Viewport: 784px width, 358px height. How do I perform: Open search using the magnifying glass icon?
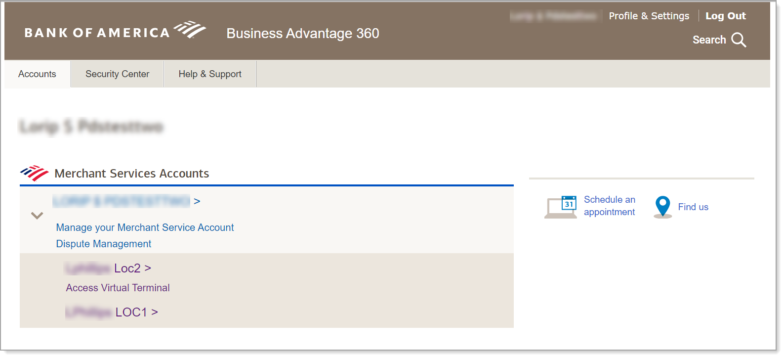click(739, 40)
